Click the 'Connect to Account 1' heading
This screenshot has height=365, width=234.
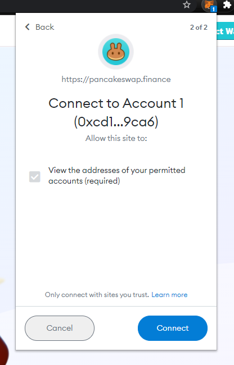click(116, 103)
